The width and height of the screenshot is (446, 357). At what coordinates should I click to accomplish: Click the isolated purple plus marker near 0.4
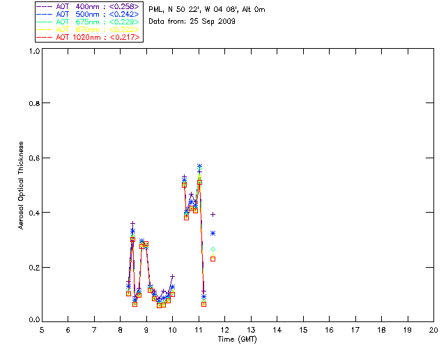coord(213,214)
